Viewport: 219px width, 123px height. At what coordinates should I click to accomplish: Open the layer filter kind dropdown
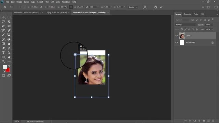click(x=182, y=20)
